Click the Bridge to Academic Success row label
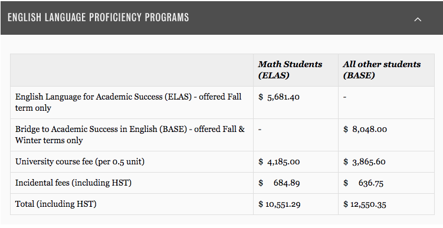443x228 pixels. pos(130,134)
